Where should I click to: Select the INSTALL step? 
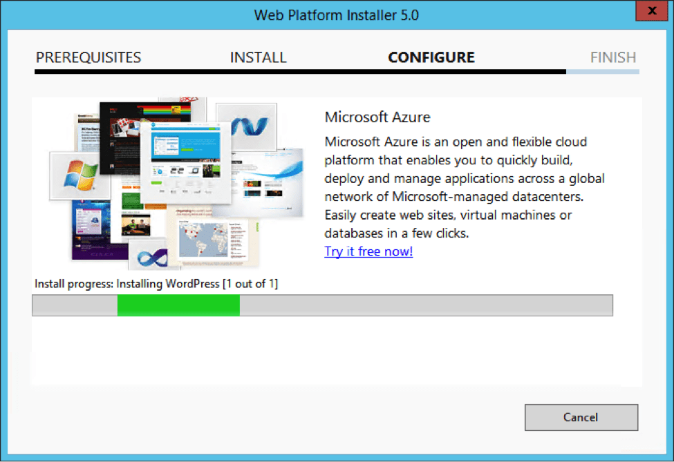tap(258, 57)
